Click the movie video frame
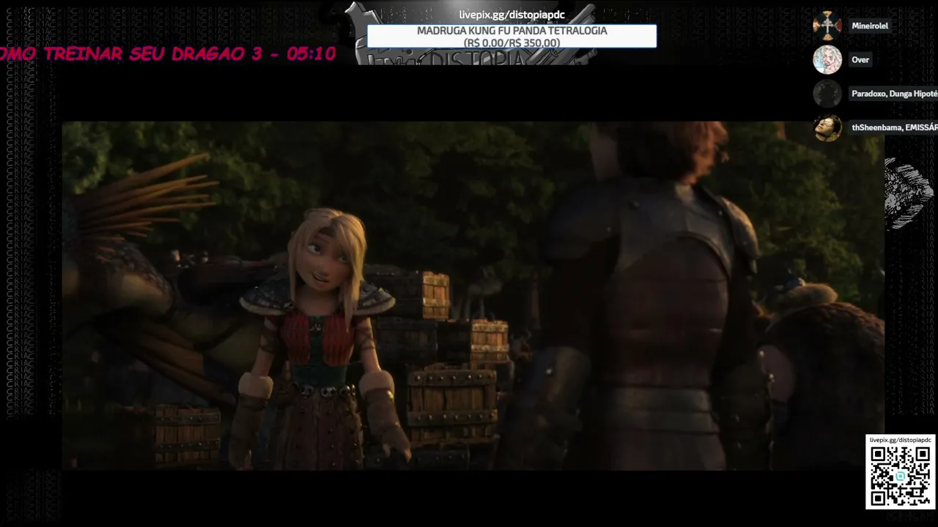This screenshot has width=938, height=527. 473,295
